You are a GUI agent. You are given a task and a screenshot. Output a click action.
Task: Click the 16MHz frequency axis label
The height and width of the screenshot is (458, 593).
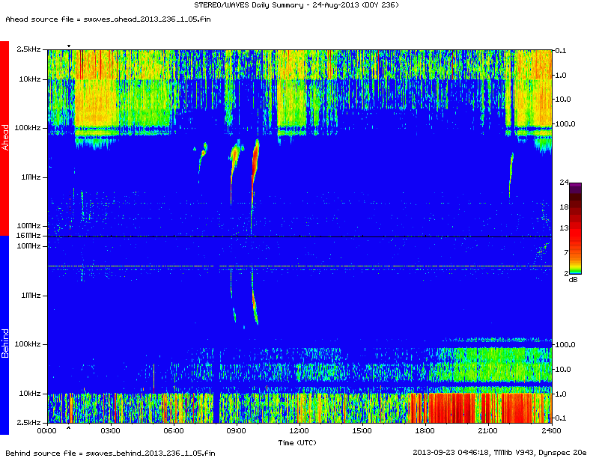pos(30,236)
